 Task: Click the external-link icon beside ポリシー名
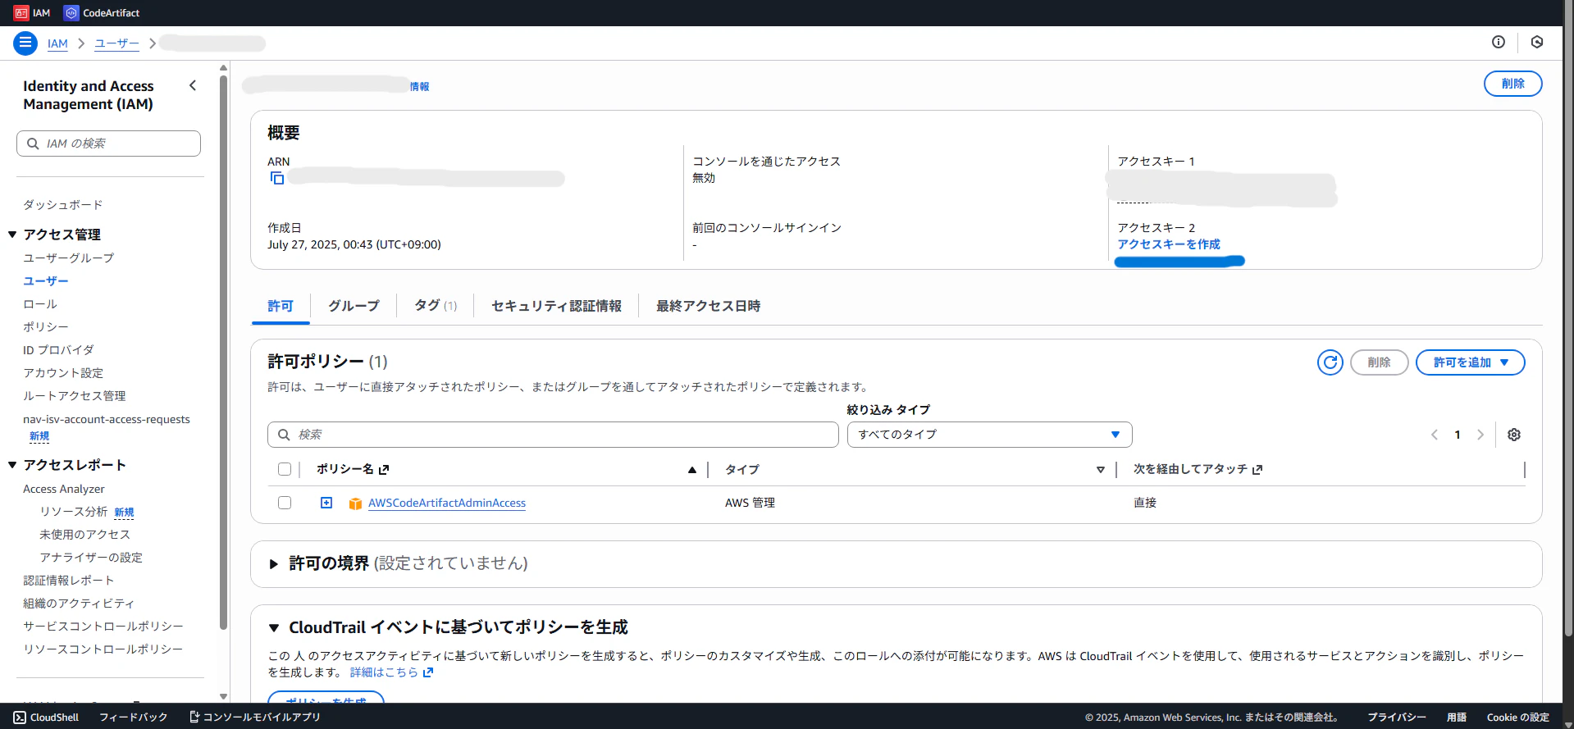[384, 470]
